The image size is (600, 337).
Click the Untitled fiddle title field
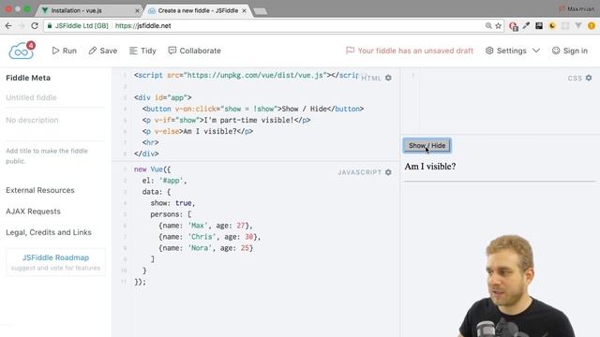click(55, 97)
